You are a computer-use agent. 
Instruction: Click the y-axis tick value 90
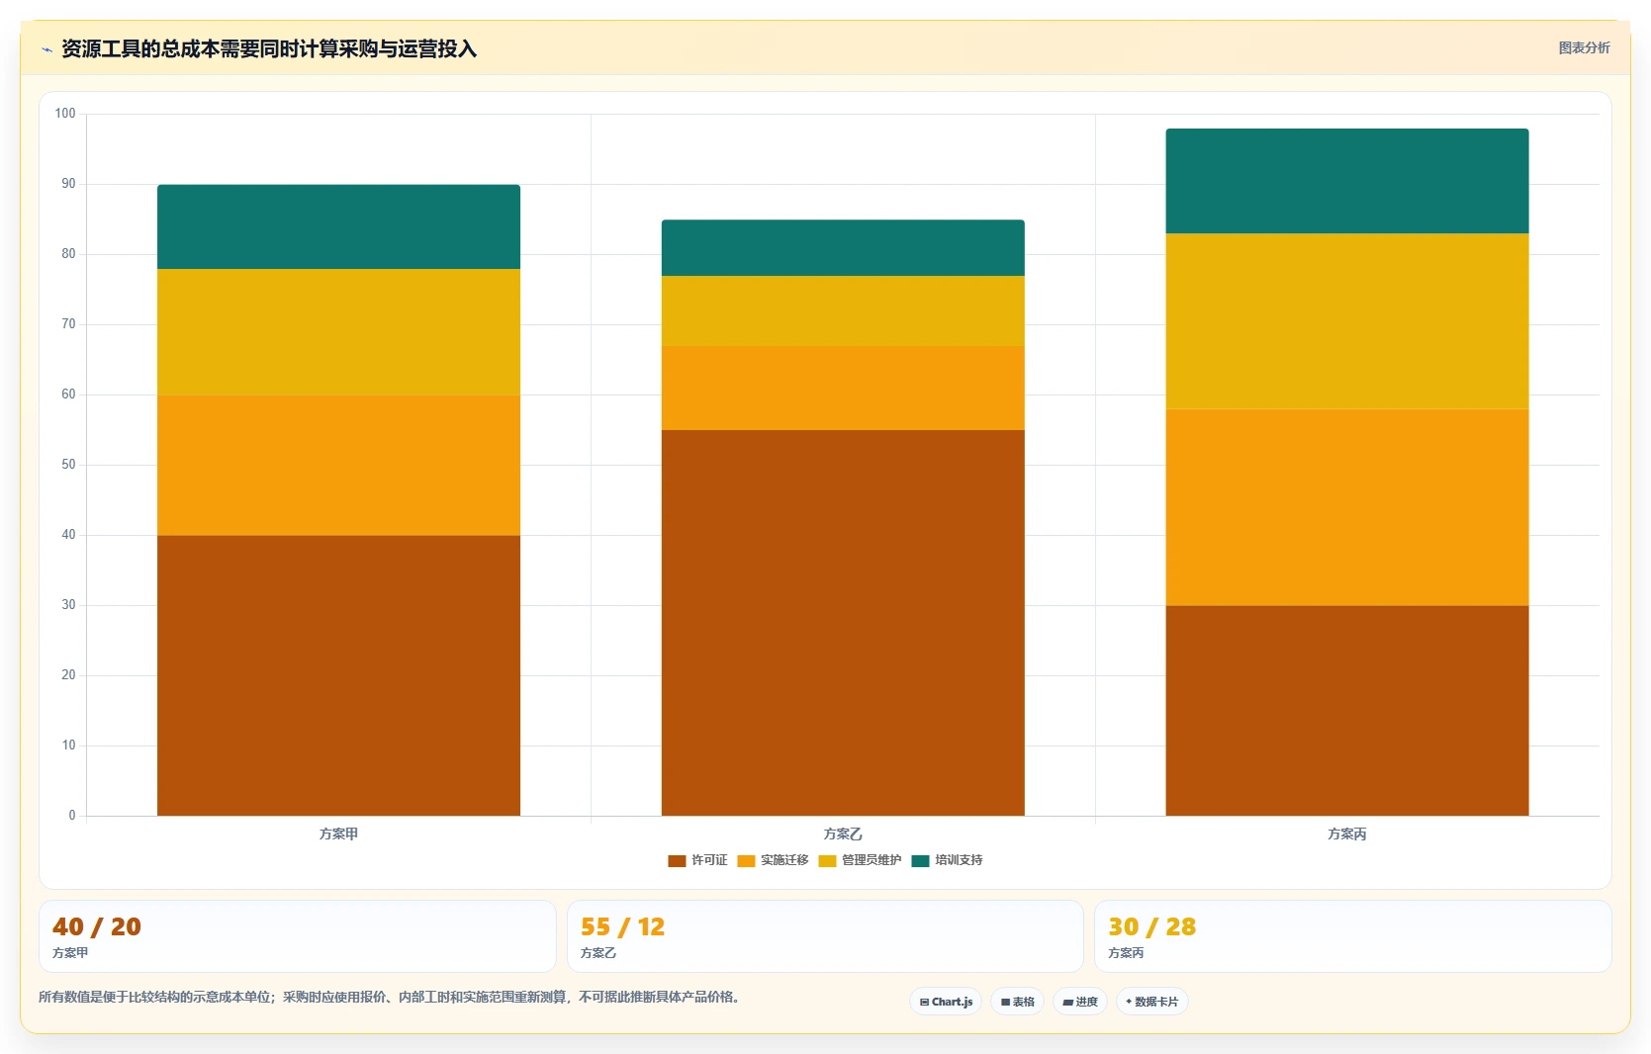tap(68, 184)
